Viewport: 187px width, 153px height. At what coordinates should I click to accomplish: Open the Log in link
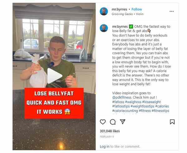(x=105, y=146)
